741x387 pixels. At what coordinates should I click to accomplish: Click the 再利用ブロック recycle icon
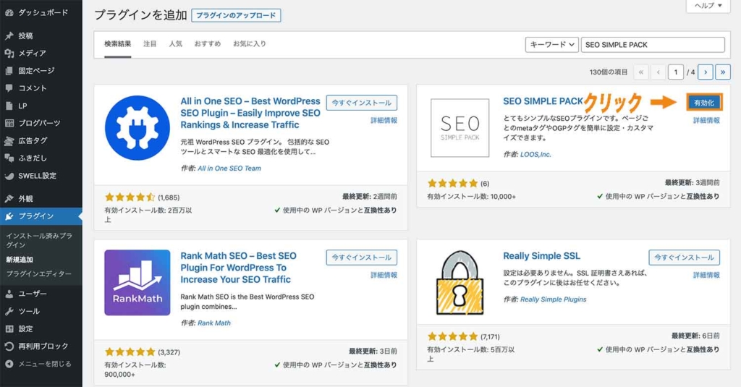[x=9, y=346]
